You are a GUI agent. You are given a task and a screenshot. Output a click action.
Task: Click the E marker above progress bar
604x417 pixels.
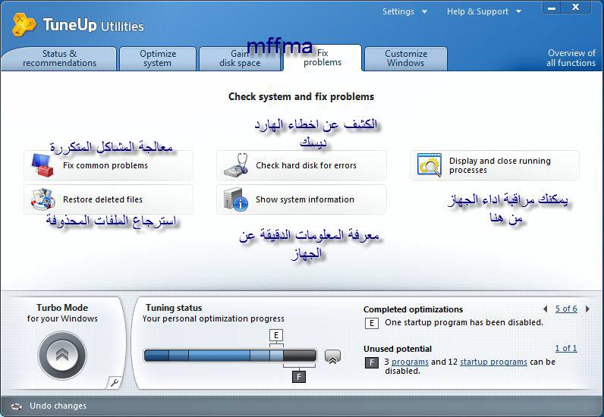coord(276,335)
